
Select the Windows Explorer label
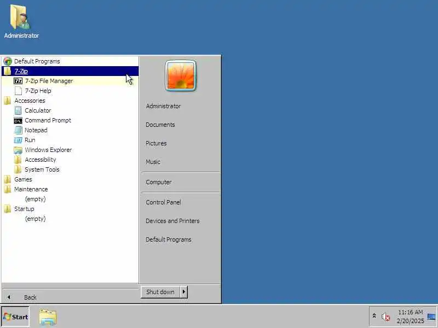48,150
